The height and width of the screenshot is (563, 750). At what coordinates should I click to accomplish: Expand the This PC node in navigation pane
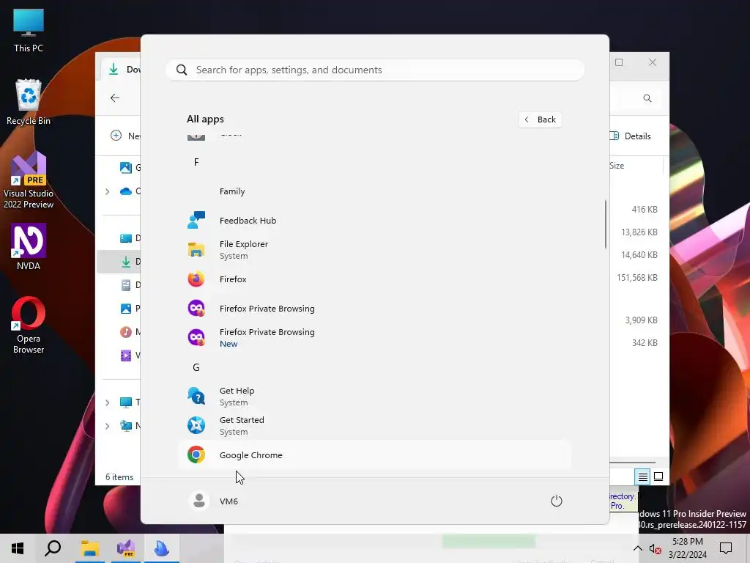[x=107, y=402]
